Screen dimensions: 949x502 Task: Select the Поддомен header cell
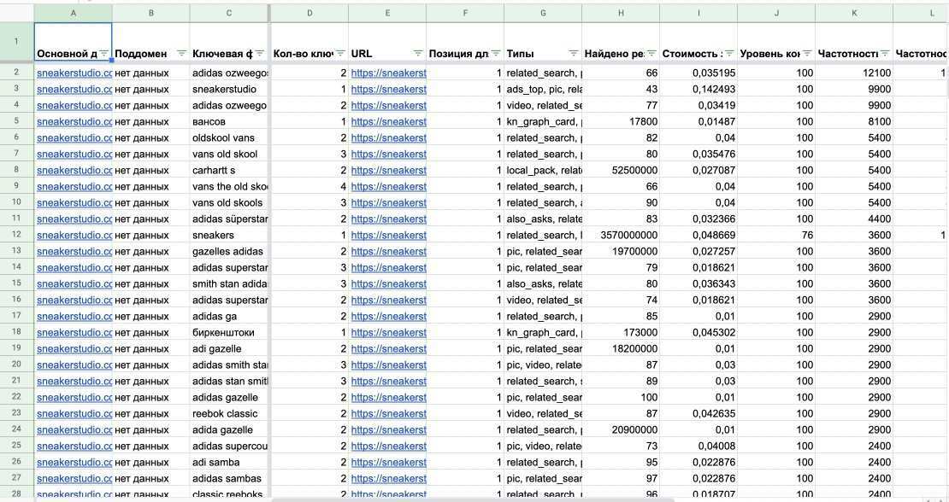coord(150,42)
